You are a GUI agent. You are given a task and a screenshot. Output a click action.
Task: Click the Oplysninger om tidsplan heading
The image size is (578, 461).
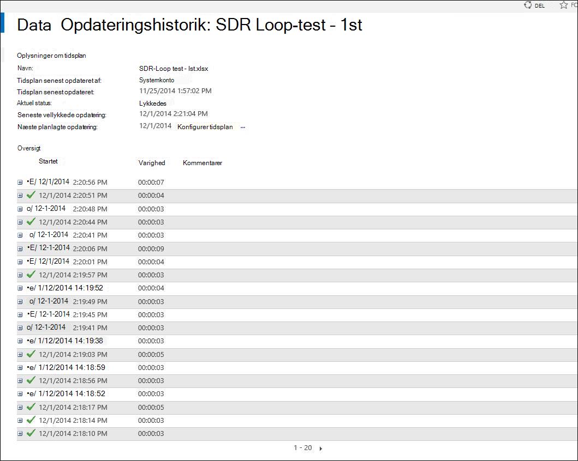52,56
